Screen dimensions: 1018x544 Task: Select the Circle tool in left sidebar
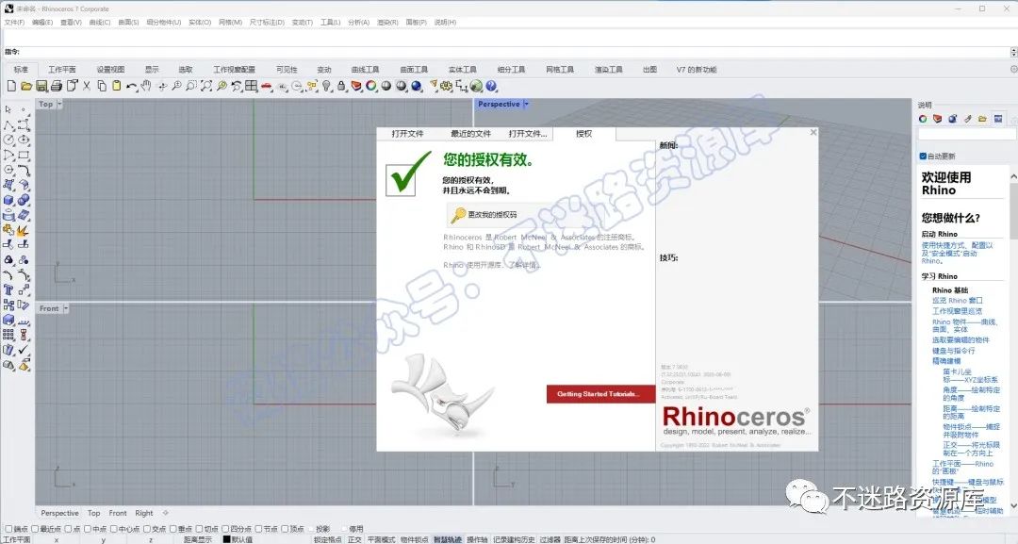[x=8, y=140]
